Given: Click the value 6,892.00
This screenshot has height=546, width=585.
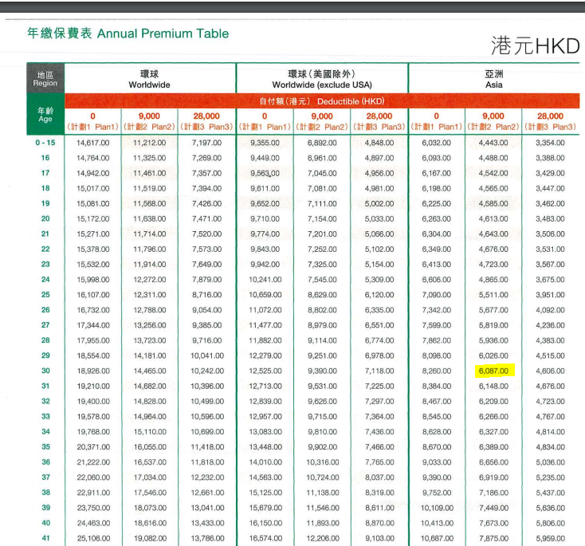Looking at the screenshot, I should (322, 143).
